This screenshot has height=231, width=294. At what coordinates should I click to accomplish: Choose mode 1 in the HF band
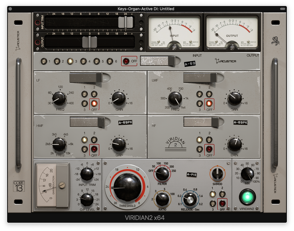click(x=199, y=140)
